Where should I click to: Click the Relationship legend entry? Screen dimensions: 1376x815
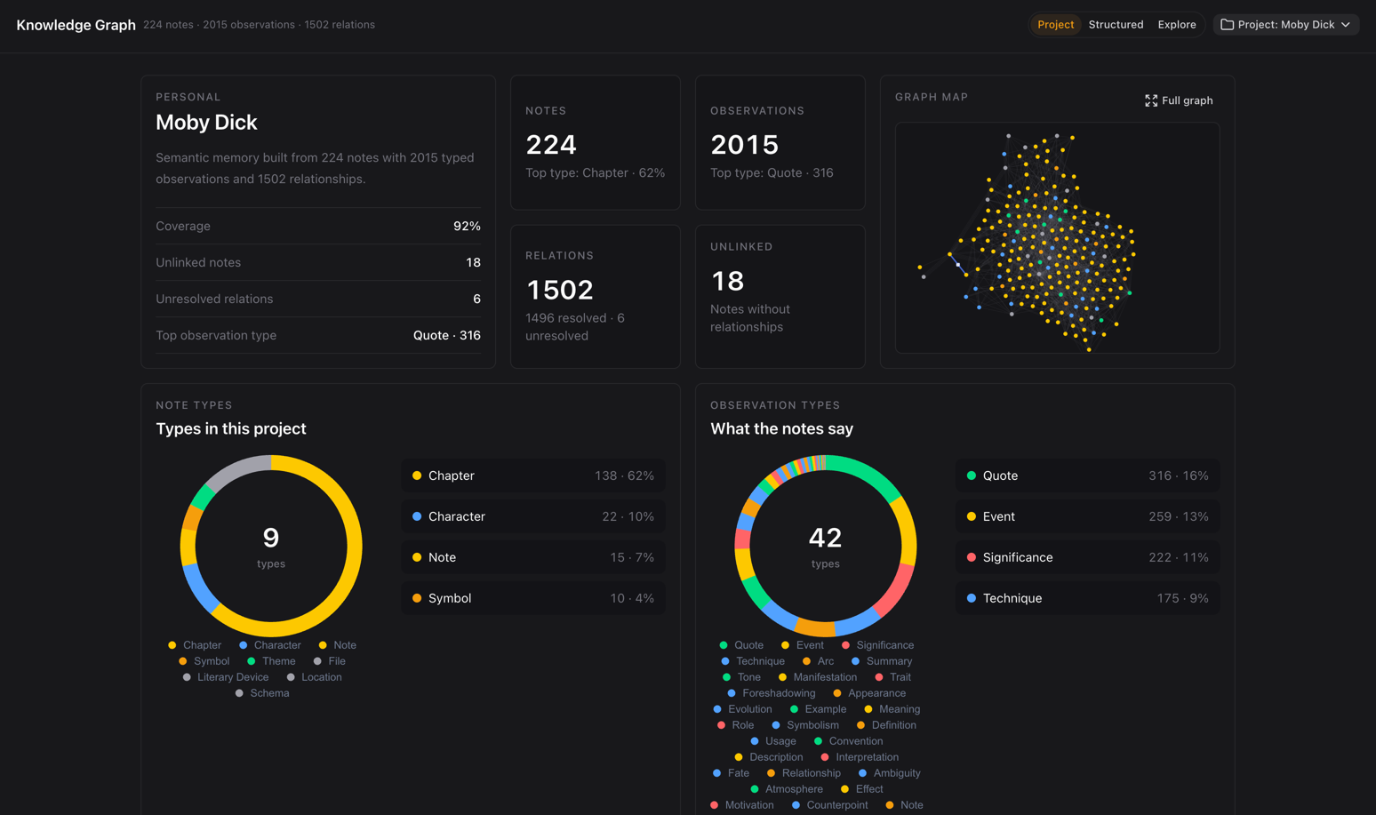(804, 773)
